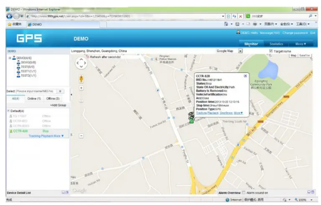The image size is (321, 205).
Task: Click the feeds icon in IE command bar
Action: click(237, 24)
